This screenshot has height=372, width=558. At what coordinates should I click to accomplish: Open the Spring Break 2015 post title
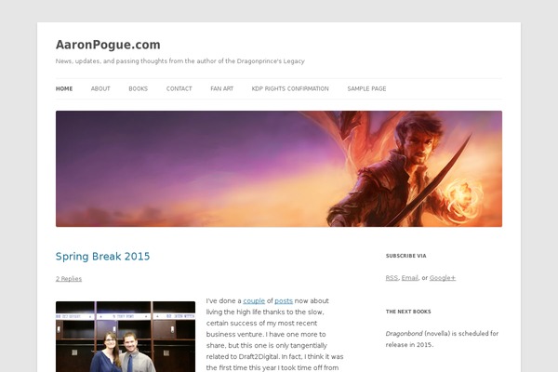pos(103,257)
